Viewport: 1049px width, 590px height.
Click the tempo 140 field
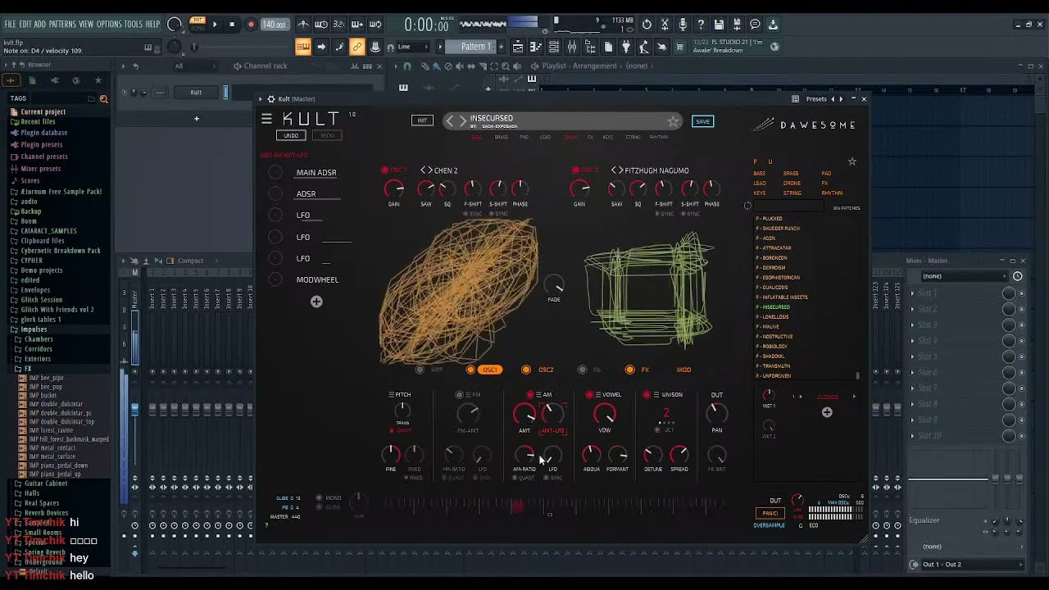[274, 25]
